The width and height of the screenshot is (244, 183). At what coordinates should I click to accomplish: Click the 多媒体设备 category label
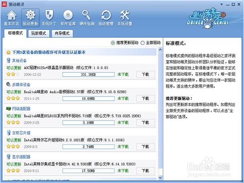click(x=21, y=85)
